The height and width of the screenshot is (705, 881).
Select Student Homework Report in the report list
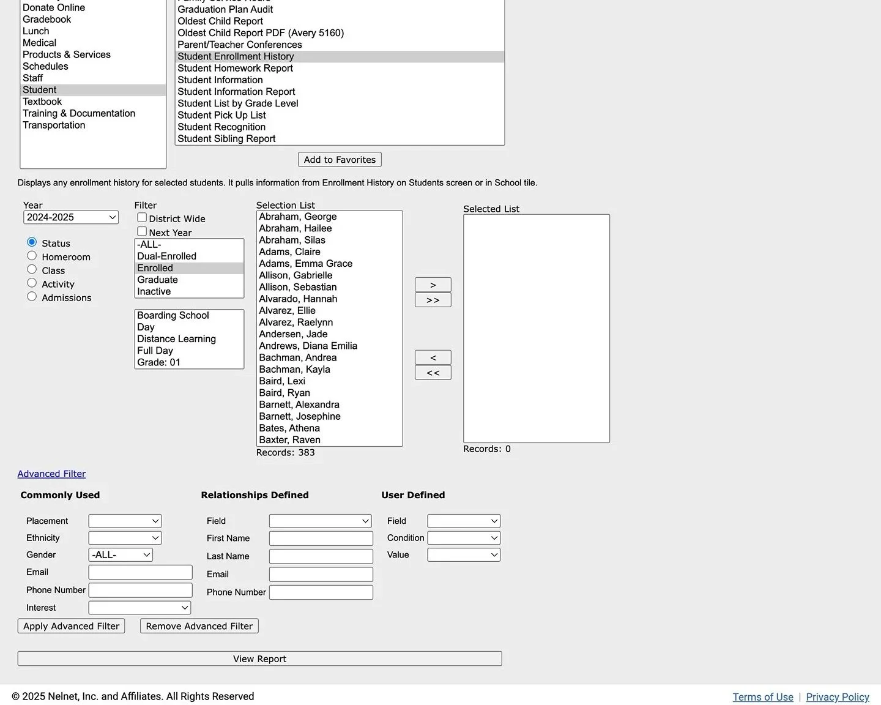pos(235,68)
